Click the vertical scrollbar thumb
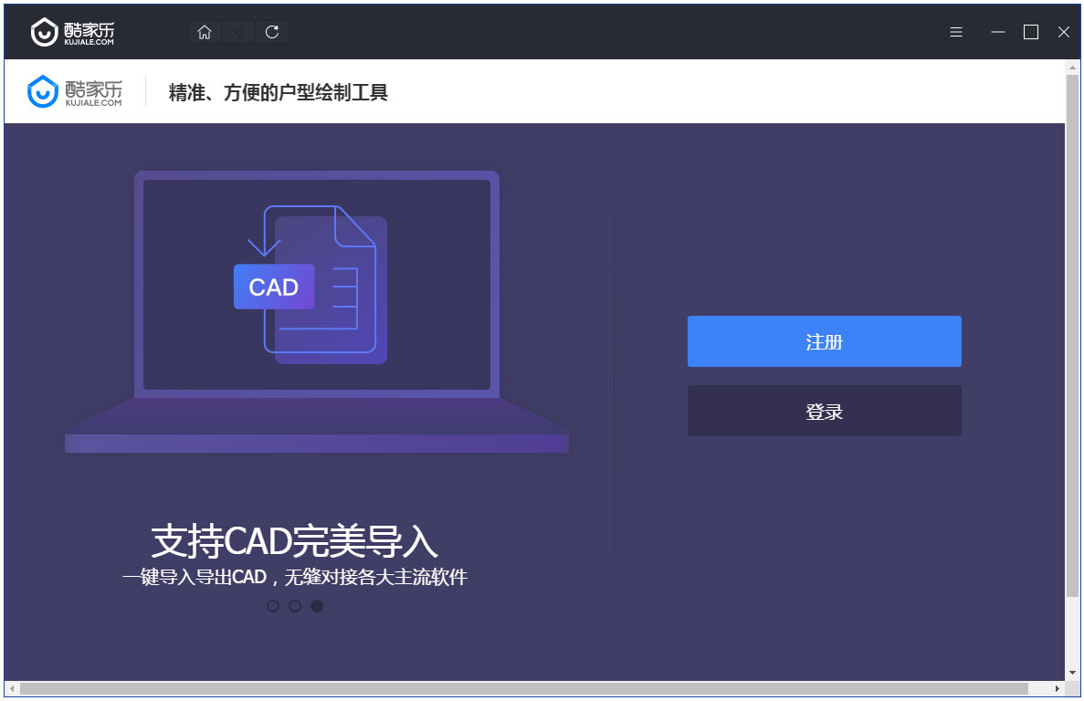1084x701 pixels. (1073, 336)
